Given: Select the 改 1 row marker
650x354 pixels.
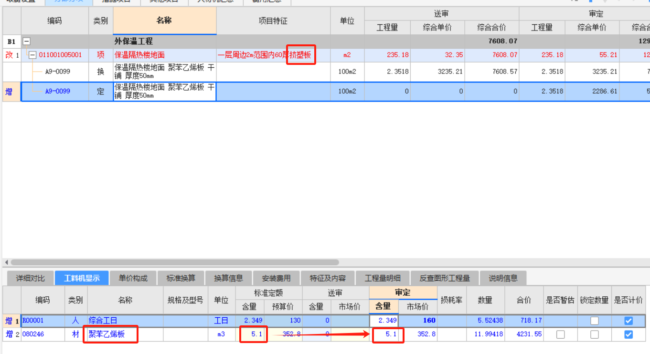Looking at the screenshot, I should coord(12,55).
